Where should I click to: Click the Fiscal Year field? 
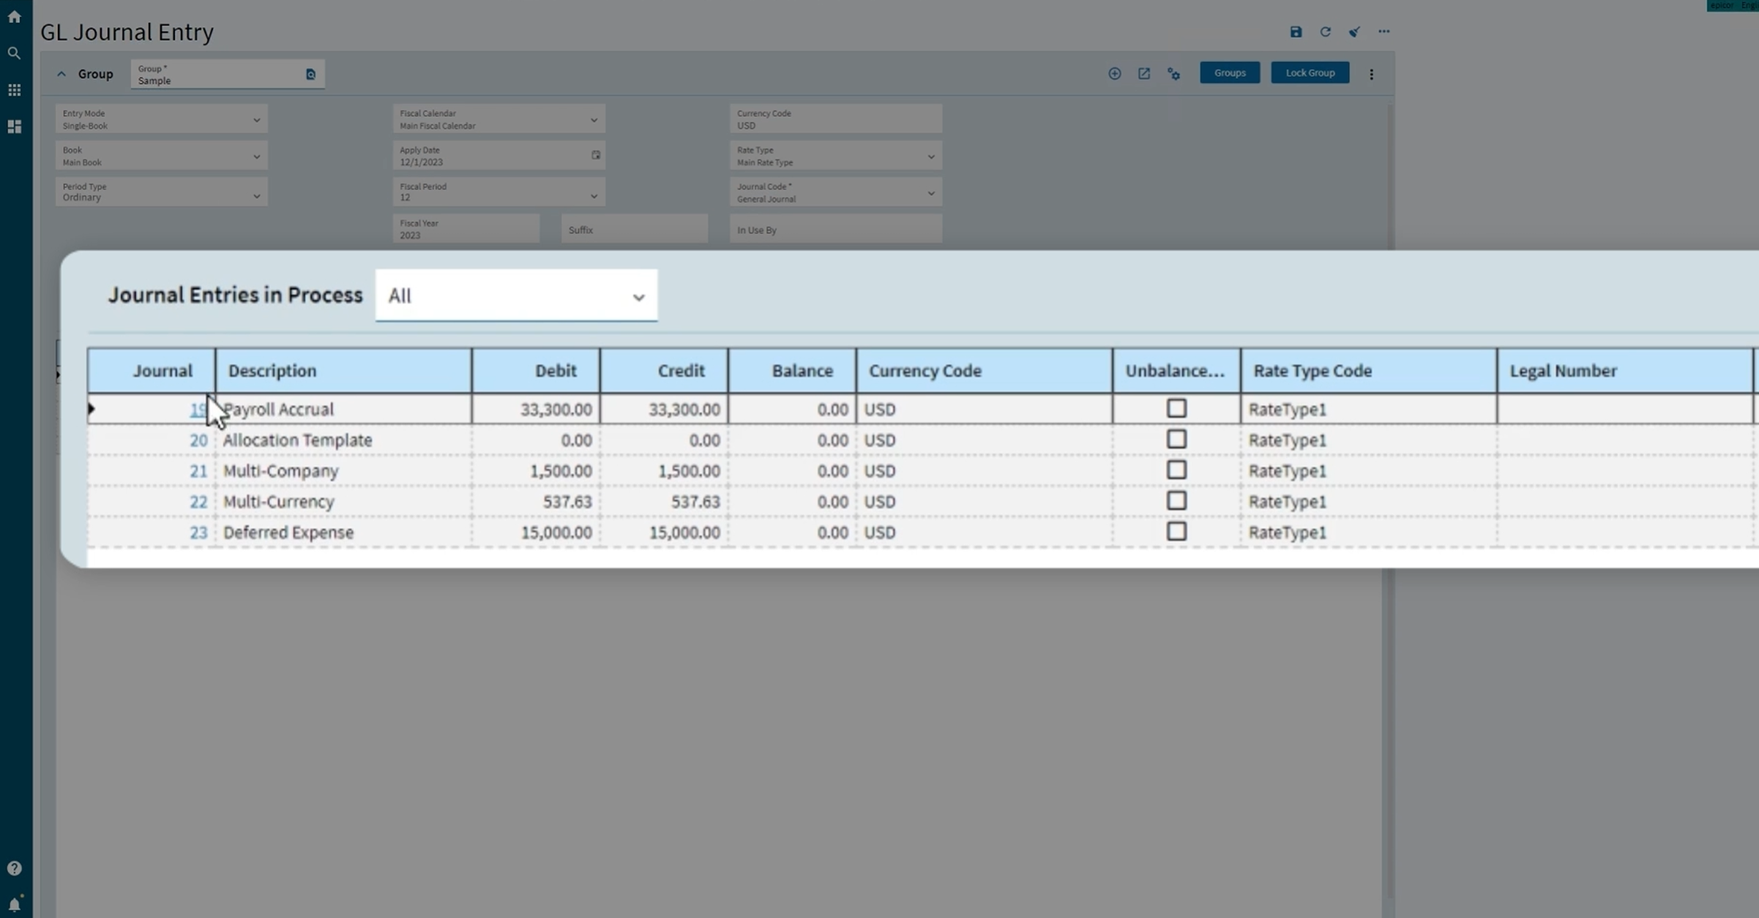pyautogui.click(x=466, y=229)
